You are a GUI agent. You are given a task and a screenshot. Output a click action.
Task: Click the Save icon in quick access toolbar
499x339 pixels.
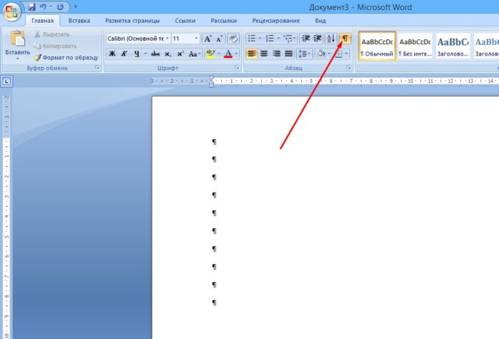coord(32,6)
